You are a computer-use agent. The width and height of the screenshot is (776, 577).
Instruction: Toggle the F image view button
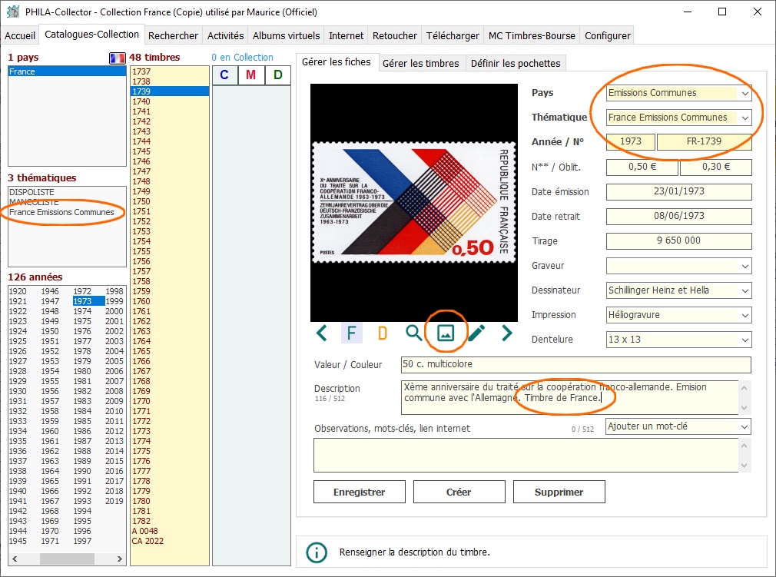click(x=351, y=333)
